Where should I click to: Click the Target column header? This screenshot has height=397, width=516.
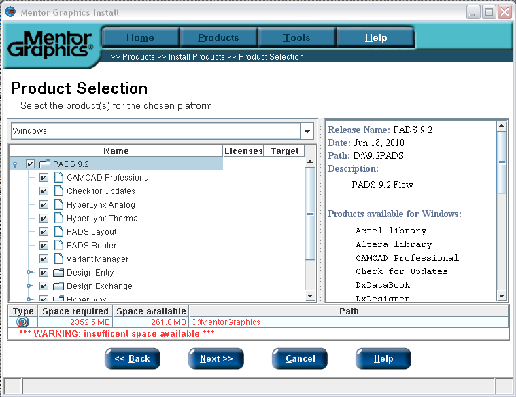tap(284, 151)
